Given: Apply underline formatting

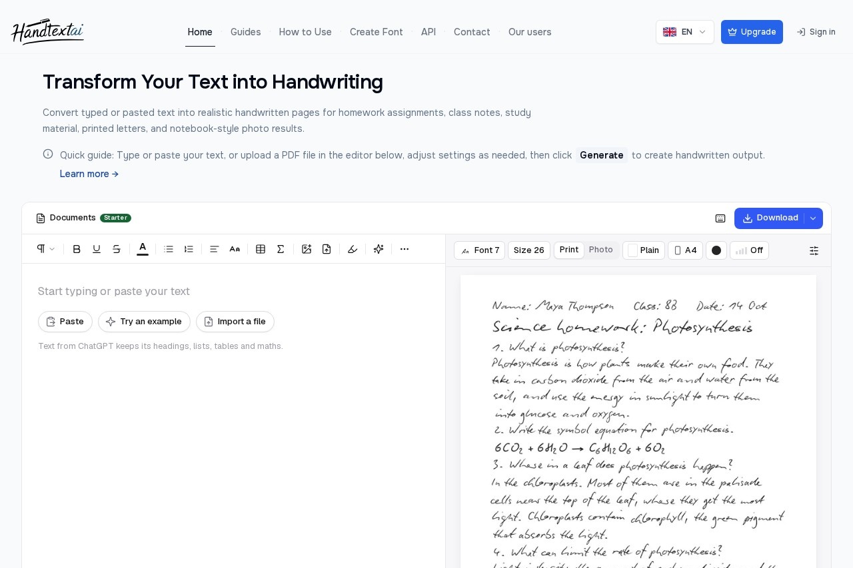Looking at the screenshot, I should (97, 249).
